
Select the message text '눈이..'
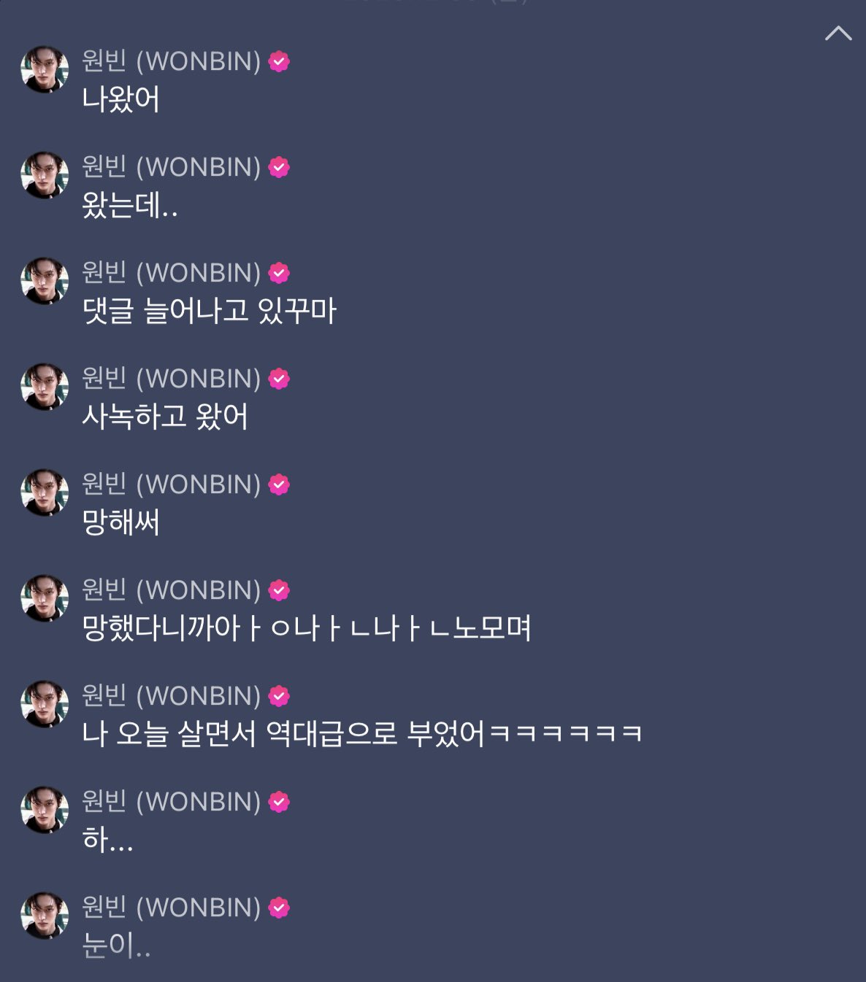point(116,946)
